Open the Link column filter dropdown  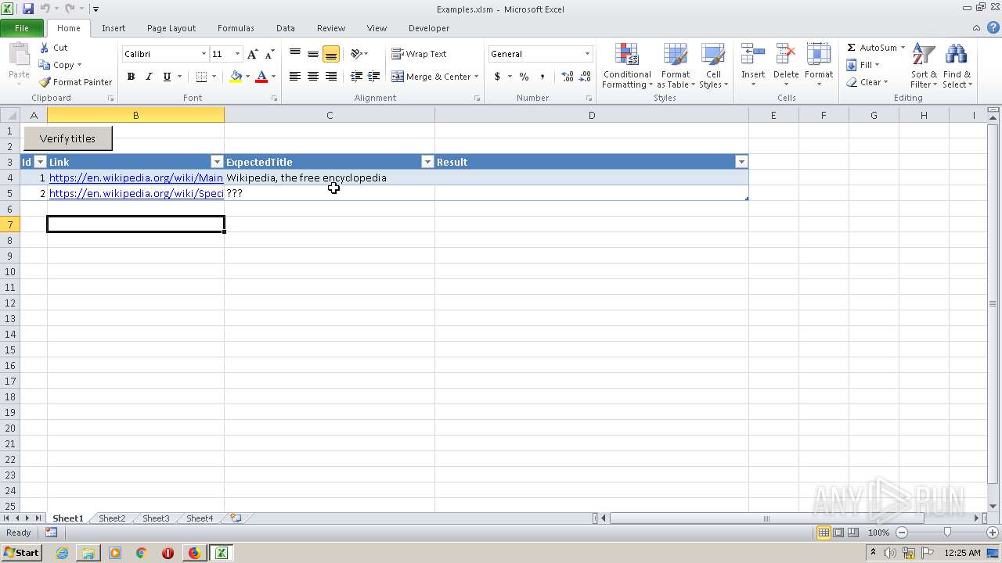pyautogui.click(x=217, y=162)
